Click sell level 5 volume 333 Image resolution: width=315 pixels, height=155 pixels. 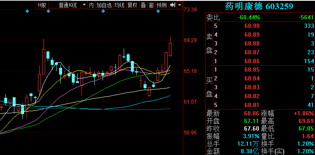tap(309, 26)
